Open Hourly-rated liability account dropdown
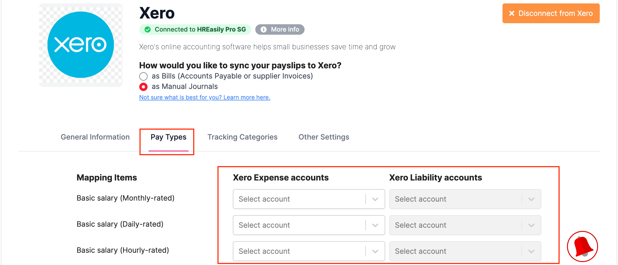This screenshot has width=618, height=265. pyautogui.click(x=465, y=251)
